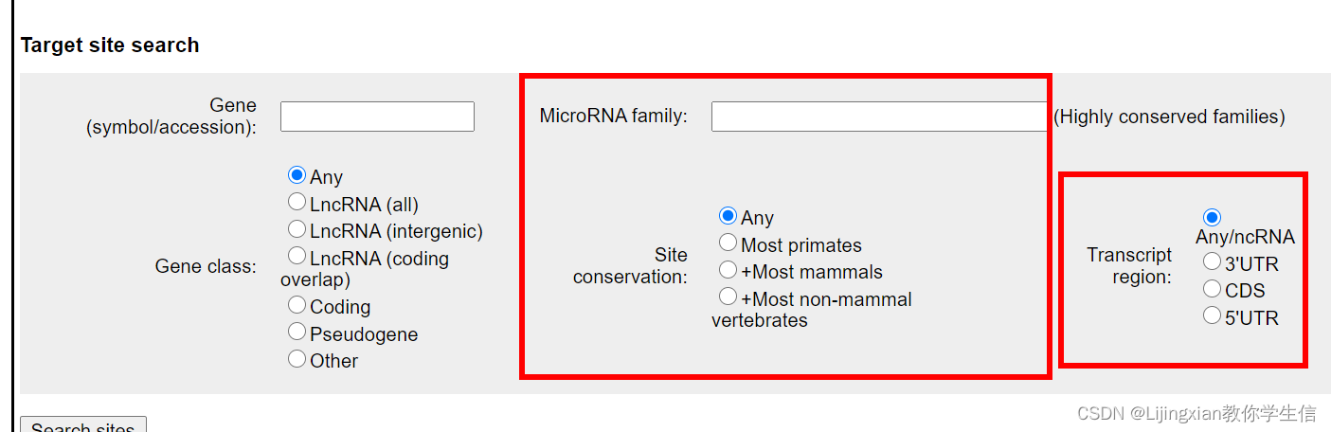Select the Any gene class radio button
The height and width of the screenshot is (432, 1331).
(x=297, y=175)
